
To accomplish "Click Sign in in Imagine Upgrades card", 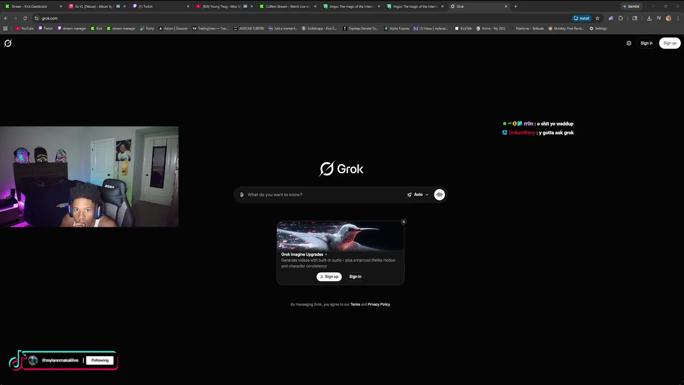I will (x=355, y=276).
